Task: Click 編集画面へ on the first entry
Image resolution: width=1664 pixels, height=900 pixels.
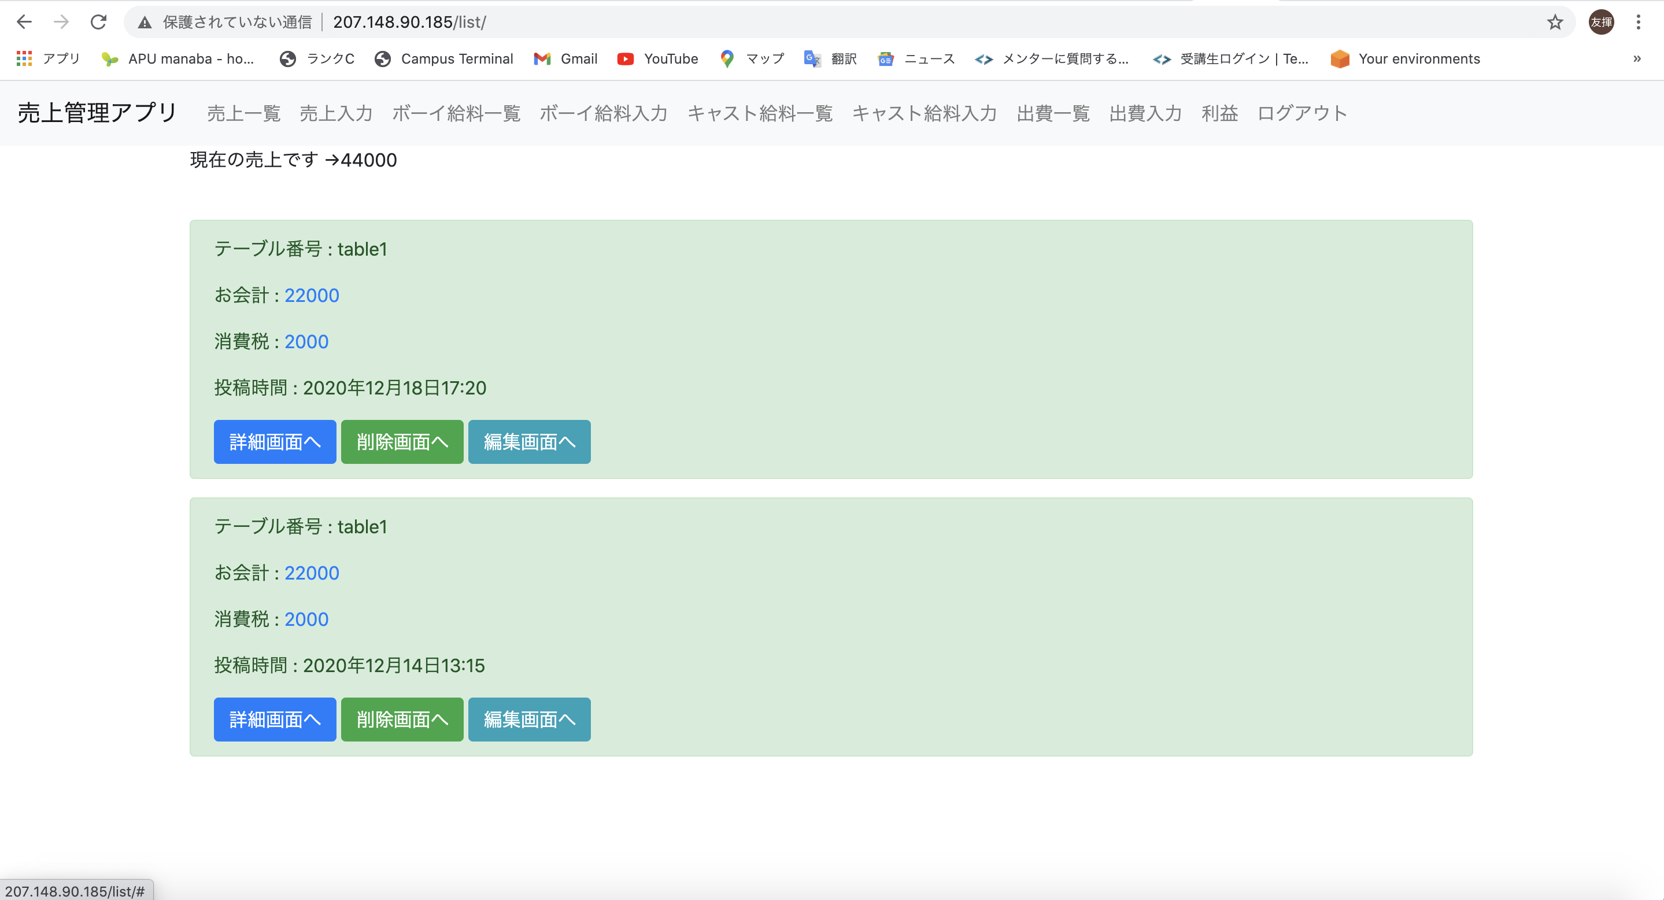Action: (529, 442)
